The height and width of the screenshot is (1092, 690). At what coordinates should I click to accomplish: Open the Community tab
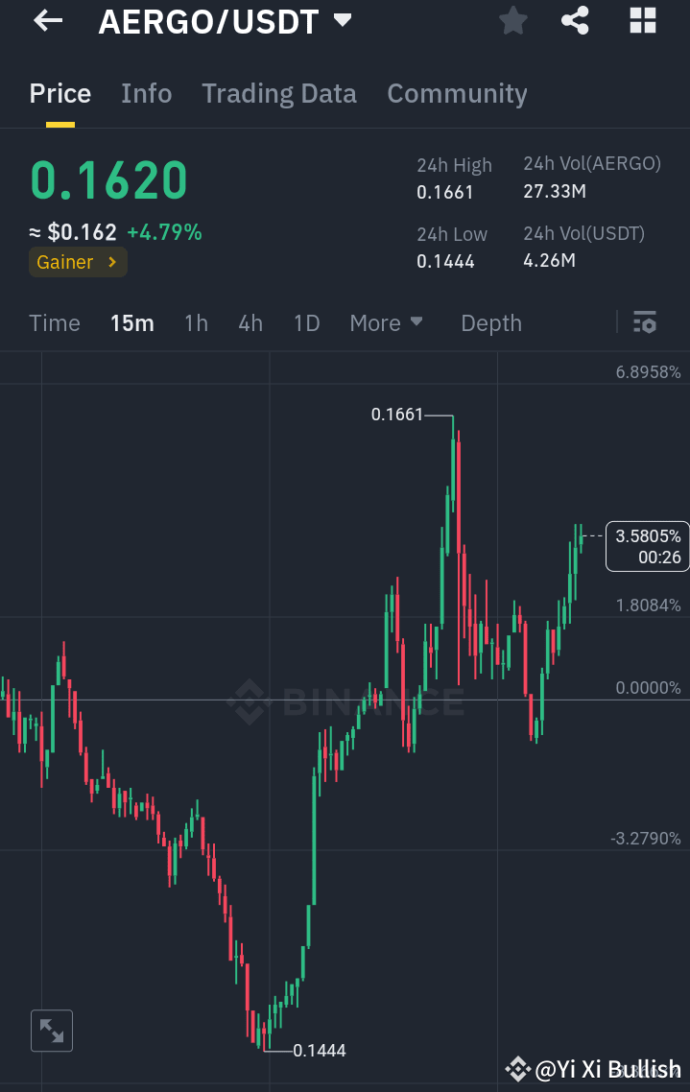(x=457, y=93)
